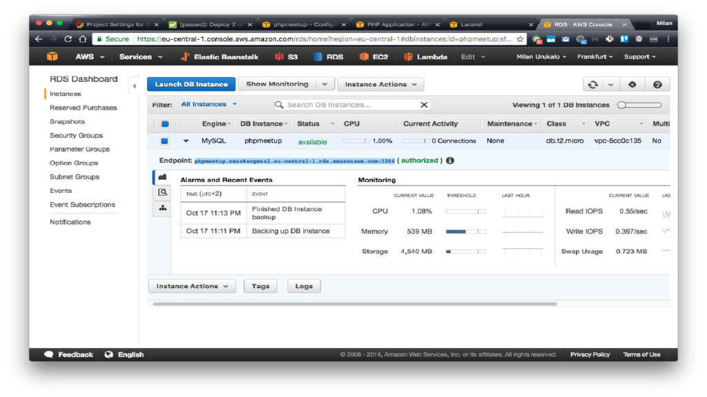This screenshot has height=397, width=707.
Task: Click the refresh instances icon
Action: (x=593, y=84)
